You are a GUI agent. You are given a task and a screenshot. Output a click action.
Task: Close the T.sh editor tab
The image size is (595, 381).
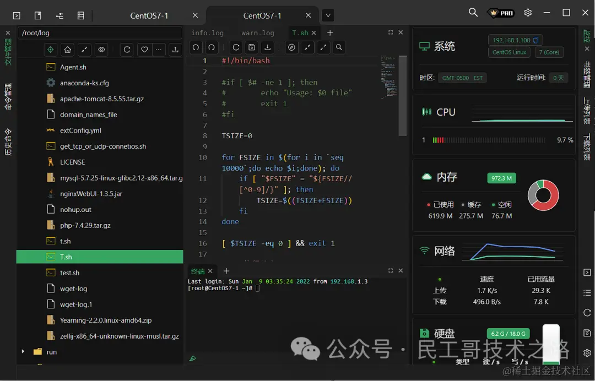[314, 33]
